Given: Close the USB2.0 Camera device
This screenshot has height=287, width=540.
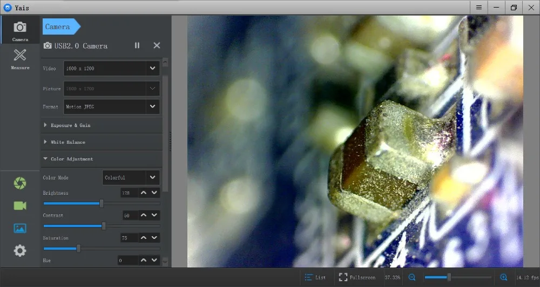Looking at the screenshot, I should click(157, 45).
